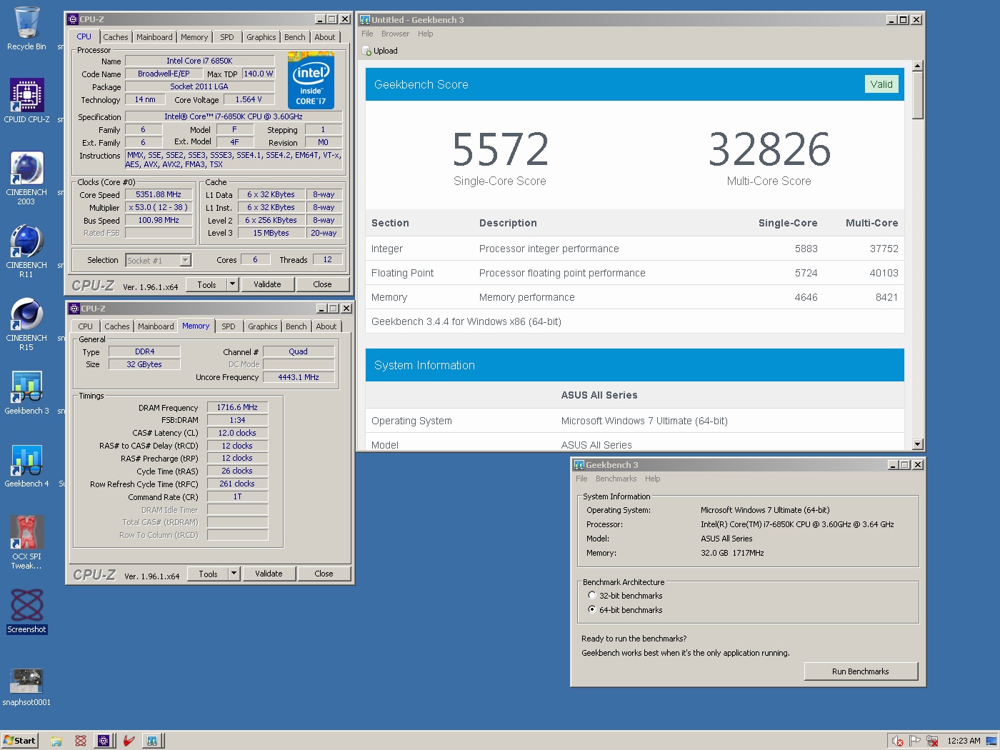Click the Intel Core i7 logo in CPU-Z
The width and height of the screenshot is (1000, 750).
pos(311,80)
